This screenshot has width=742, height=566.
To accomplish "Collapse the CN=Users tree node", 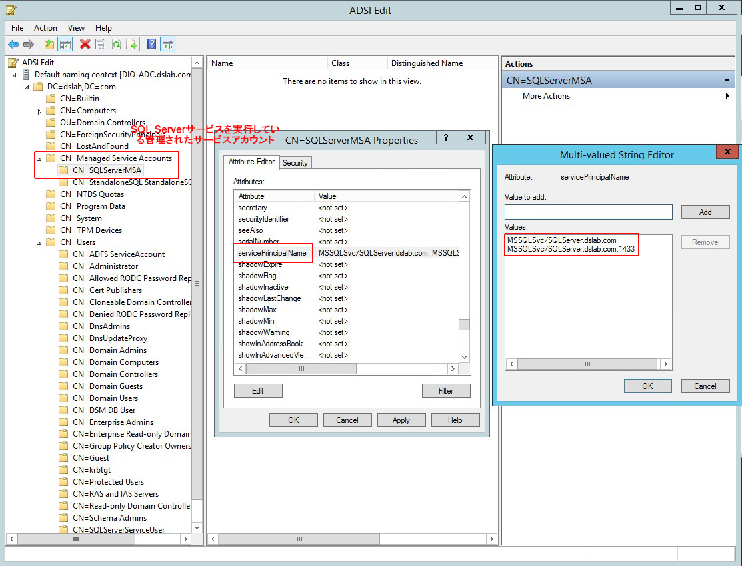I will 39,243.
